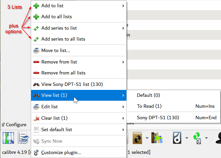Viewport: 221px width, 158px height.
Task: Expand the Add series to list submenu arrow
Action: [x=123, y=28]
